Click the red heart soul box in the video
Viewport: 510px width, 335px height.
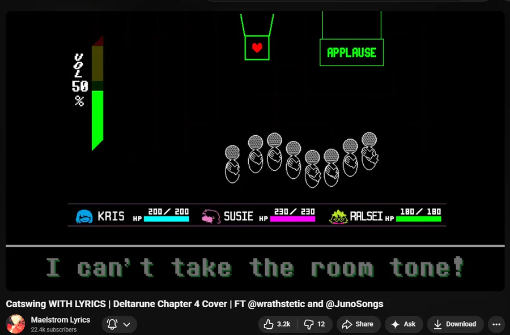pos(257,48)
